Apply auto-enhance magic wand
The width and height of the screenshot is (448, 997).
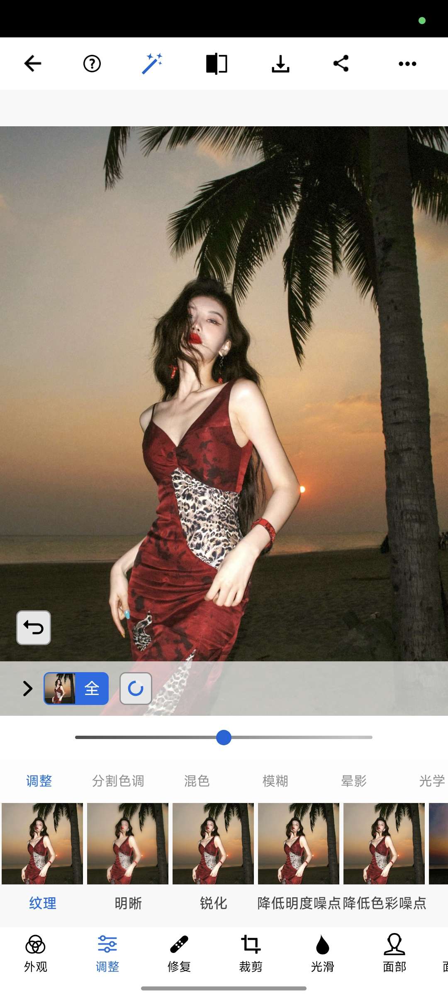(x=152, y=64)
